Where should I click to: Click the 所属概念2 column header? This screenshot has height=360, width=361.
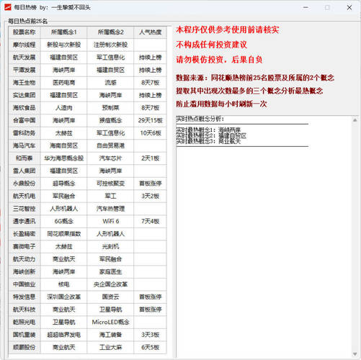[110, 32]
